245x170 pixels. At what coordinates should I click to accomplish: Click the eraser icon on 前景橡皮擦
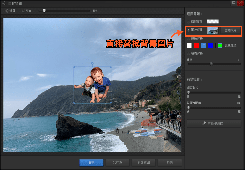(204, 123)
